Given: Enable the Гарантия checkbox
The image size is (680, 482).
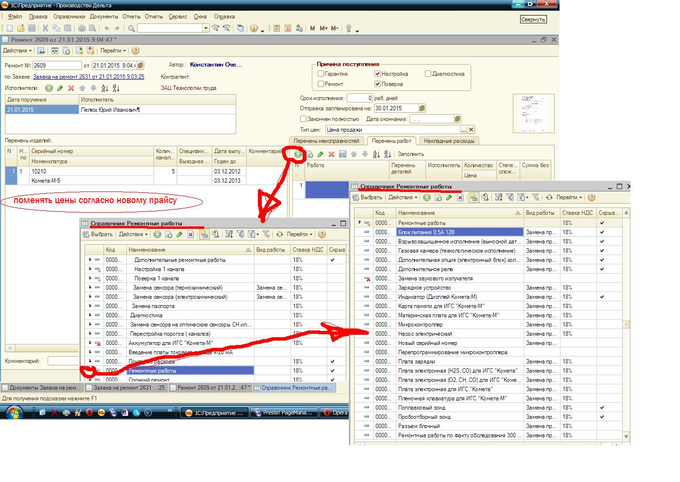Looking at the screenshot, I should click(x=321, y=74).
